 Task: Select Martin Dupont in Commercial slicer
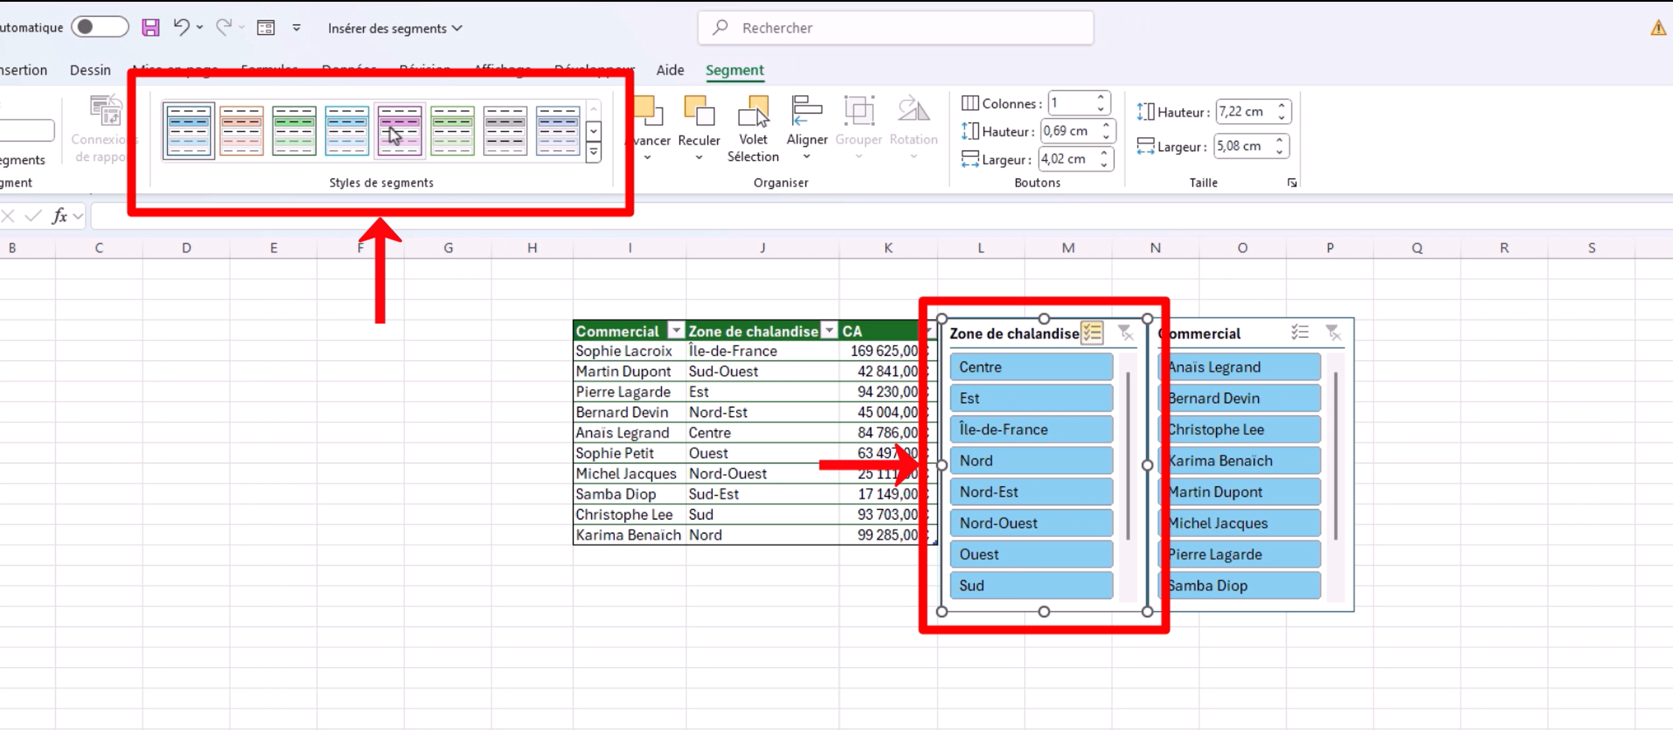coord(1240,492)
